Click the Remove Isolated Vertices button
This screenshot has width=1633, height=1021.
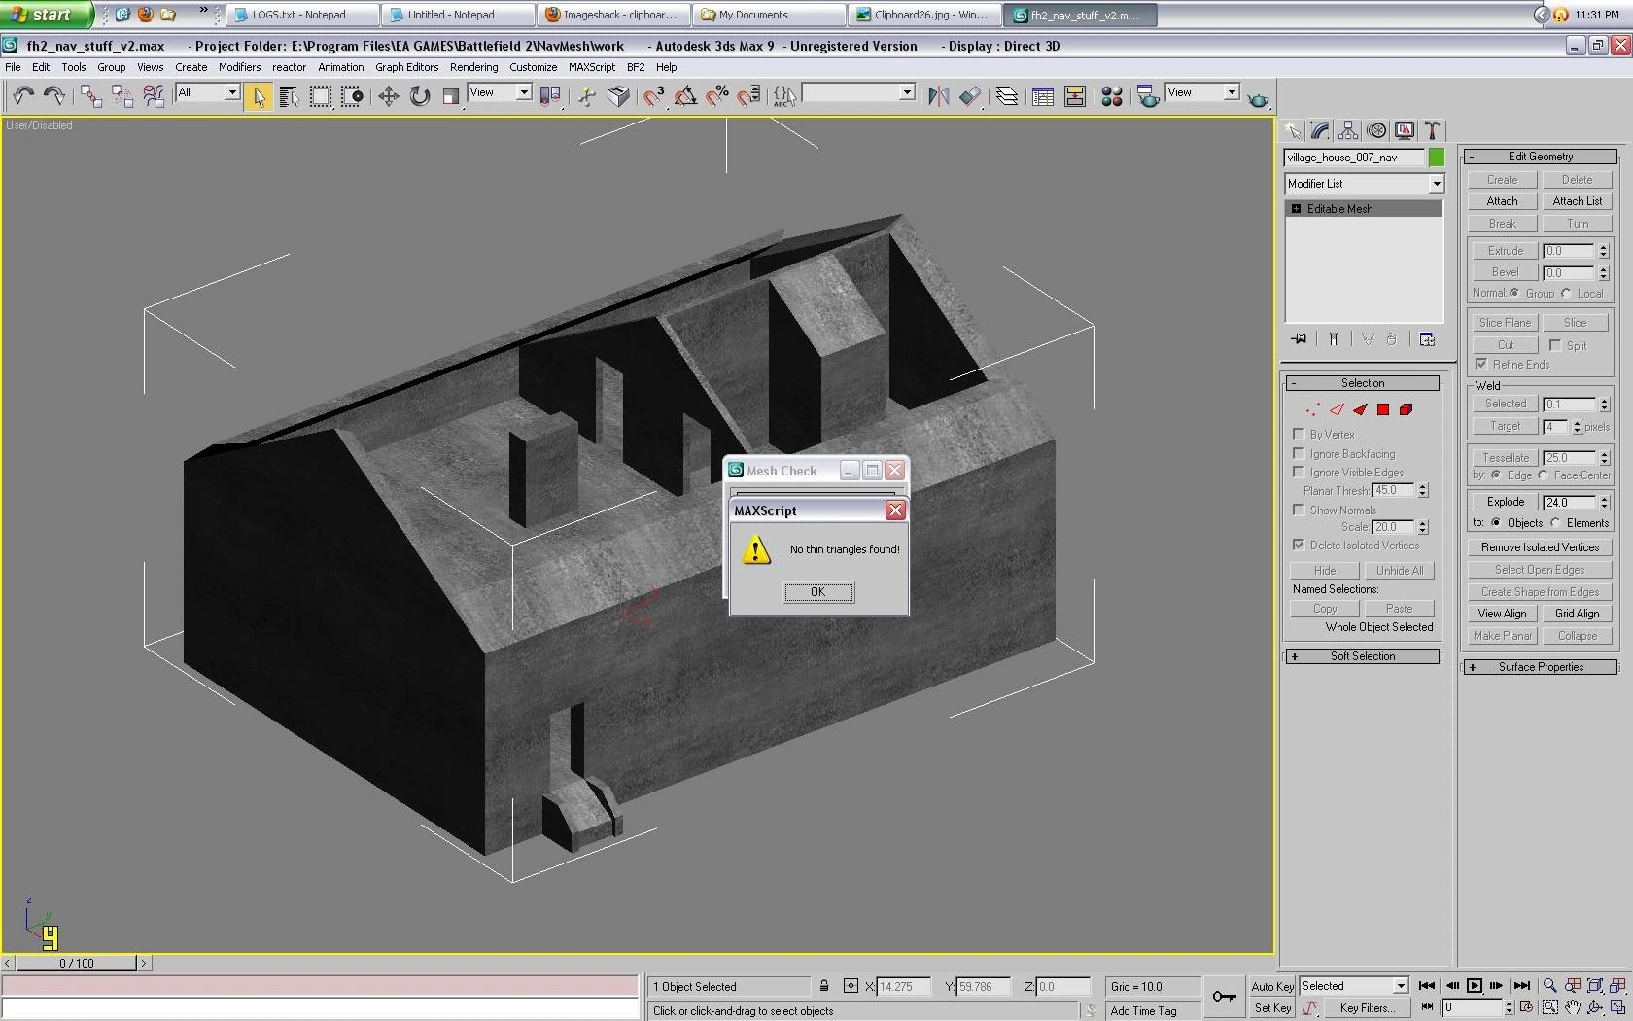click(x=1540, y=547)
